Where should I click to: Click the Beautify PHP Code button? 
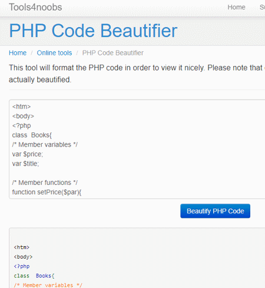click(x=216, y=211)
